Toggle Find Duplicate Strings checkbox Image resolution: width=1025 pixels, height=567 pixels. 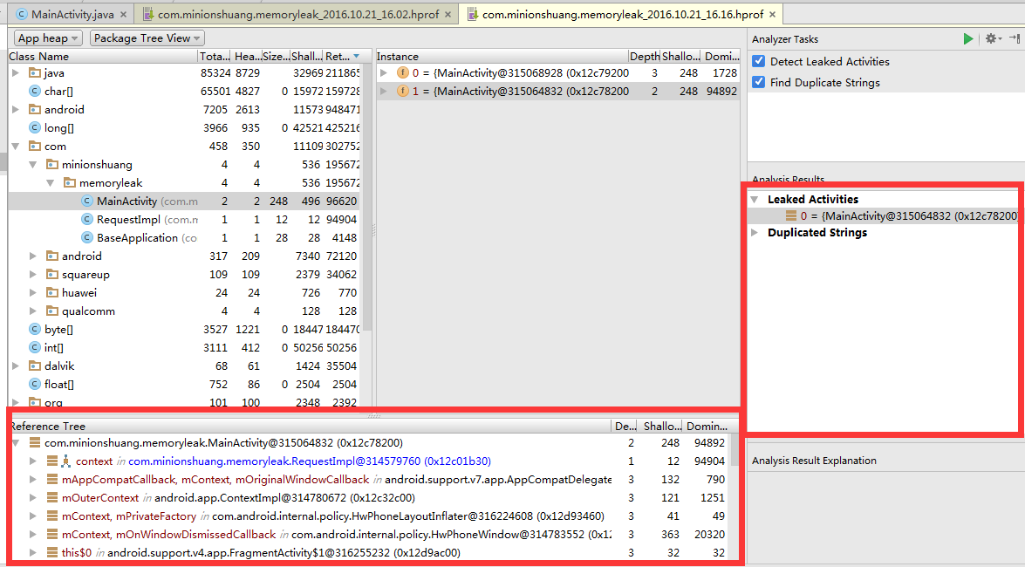pyautogui.click(x=758, y=82)
